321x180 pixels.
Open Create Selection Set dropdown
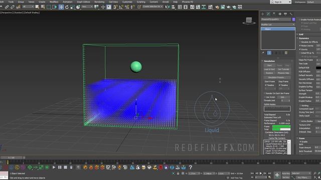pos(152,6)
